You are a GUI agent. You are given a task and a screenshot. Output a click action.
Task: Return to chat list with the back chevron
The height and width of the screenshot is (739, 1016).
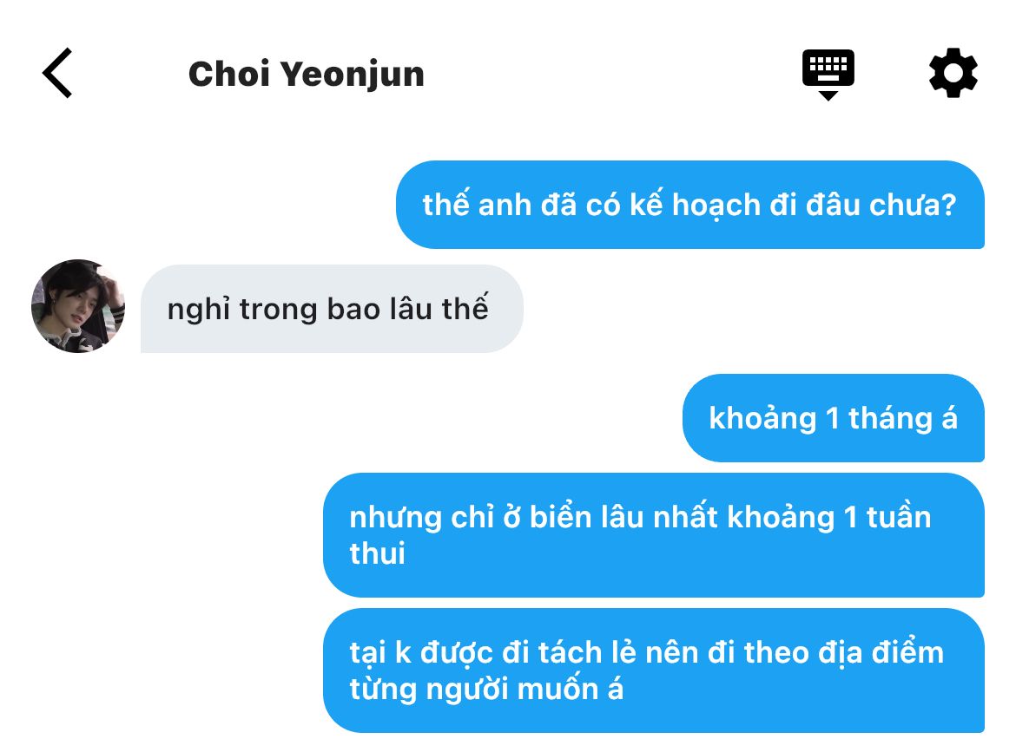57,73
